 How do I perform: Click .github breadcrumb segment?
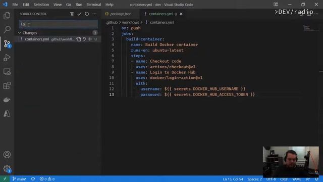[x=112, y=22]
